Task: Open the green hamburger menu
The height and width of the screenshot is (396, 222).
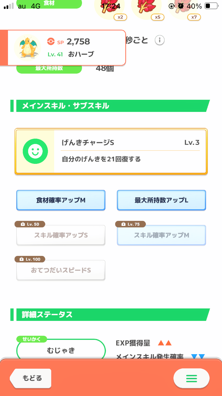Action: pyautogui.click(x=191, y=378)
